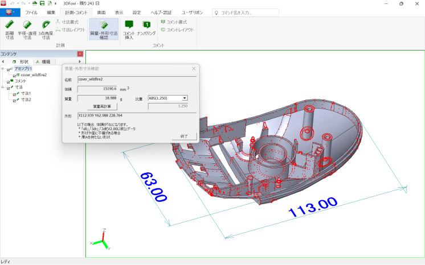Viewport: 425px width, 265px height.
Task: Close the 質量・外形寸法確認 dialog
Action: point(194,69)
